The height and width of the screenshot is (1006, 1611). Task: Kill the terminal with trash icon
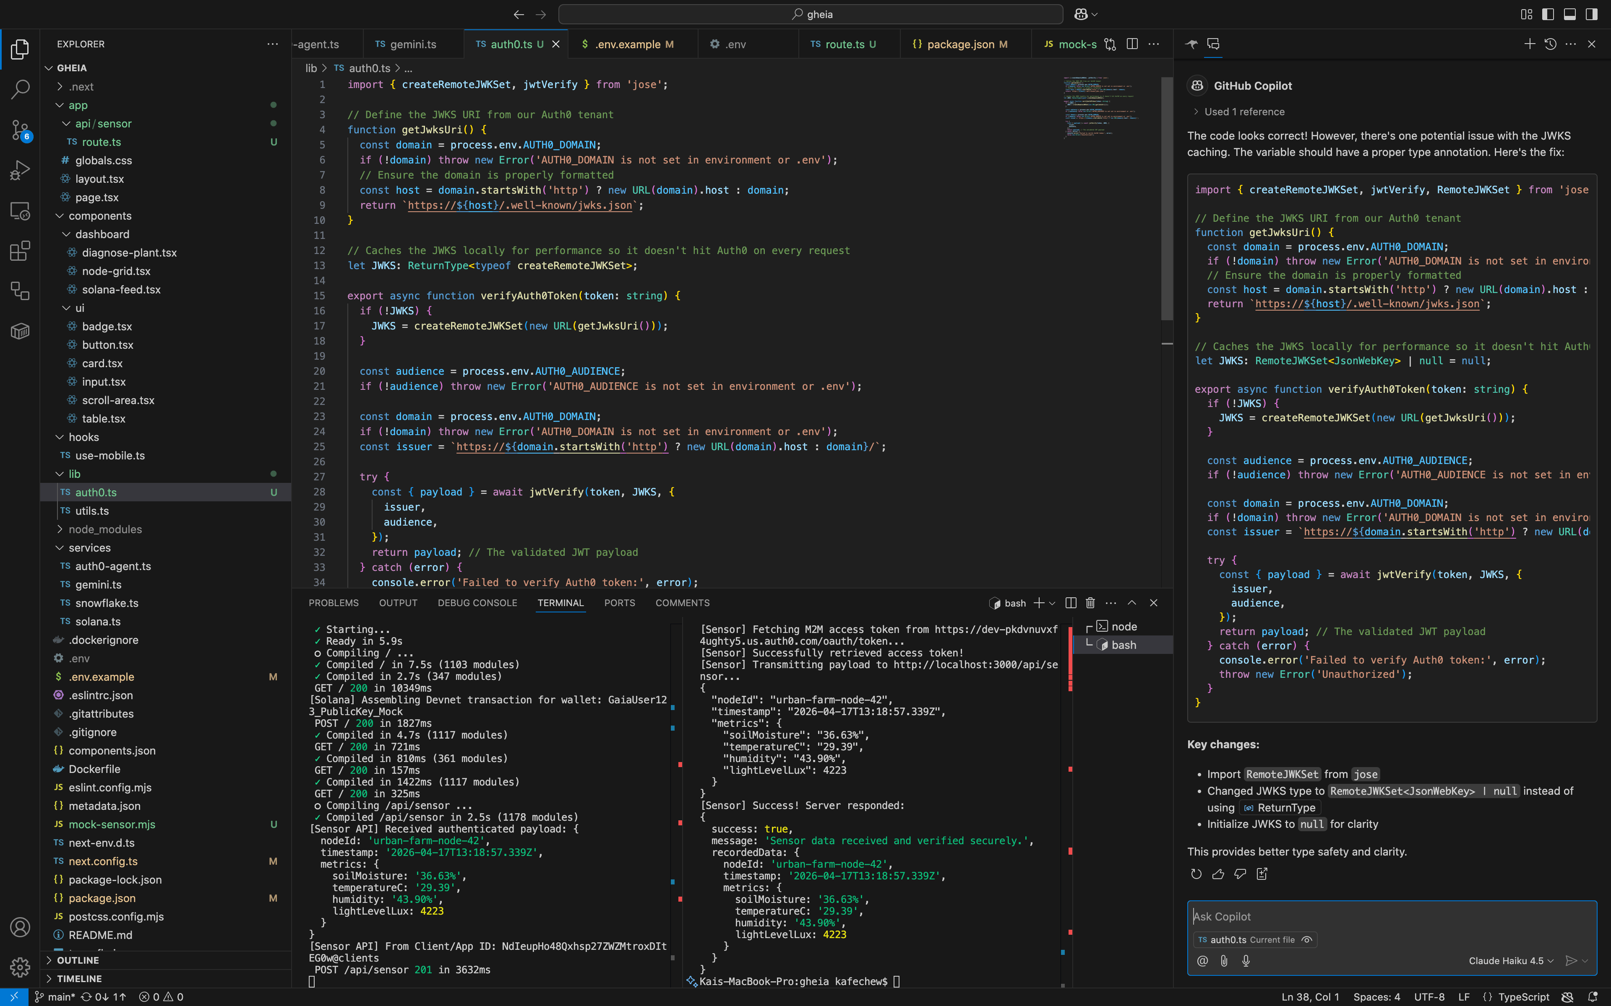(1090, 603)
